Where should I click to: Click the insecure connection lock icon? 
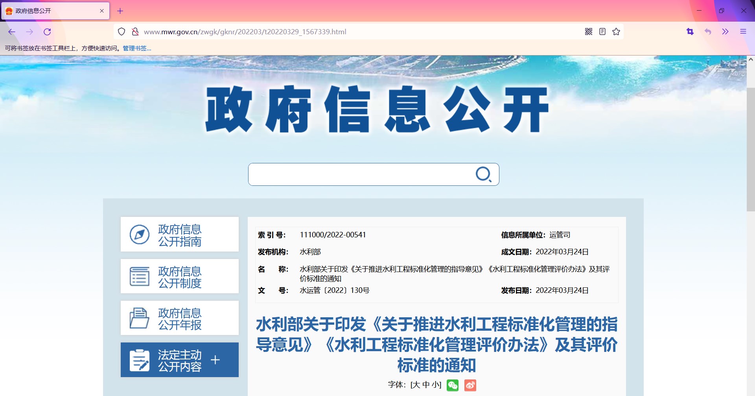click(135, 31)
